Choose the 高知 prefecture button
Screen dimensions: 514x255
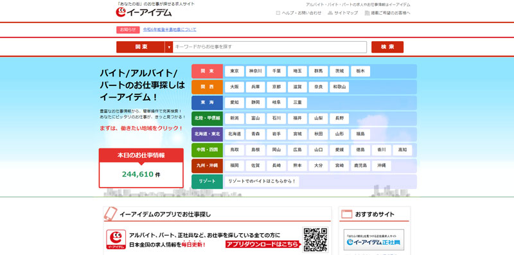click(402, 150)
